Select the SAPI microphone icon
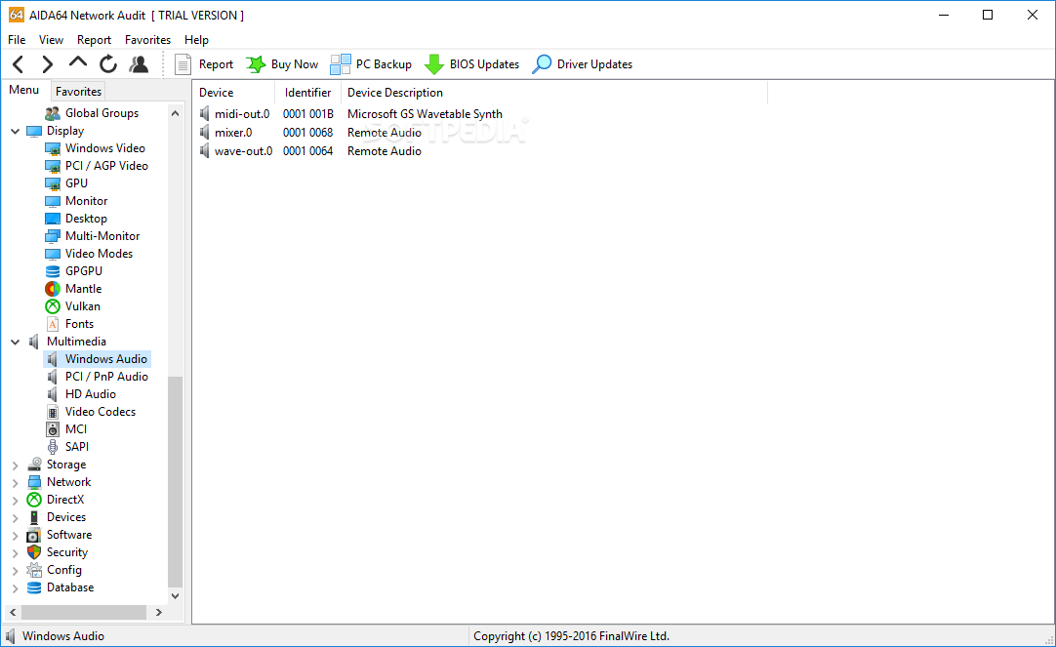 click(53, 446)
